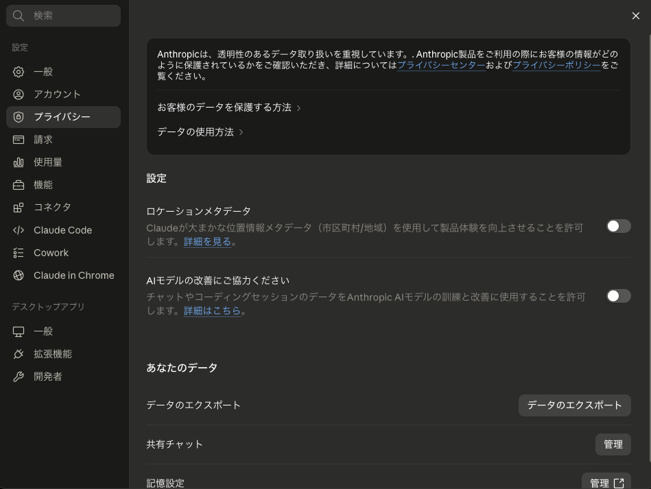Click the shield lock icon beside プライバシー
The image size is (651, 489).
[x=19, y=117]
